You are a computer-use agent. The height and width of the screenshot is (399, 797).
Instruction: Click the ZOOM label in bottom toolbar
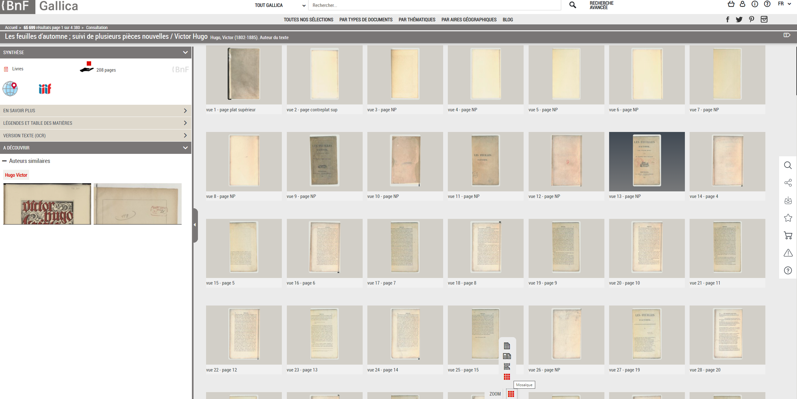(x=495, y=394)
